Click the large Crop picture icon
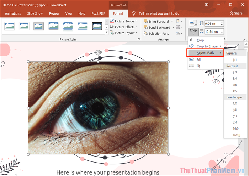The width and height of the screenshot is (249, 176). (193, 23)
